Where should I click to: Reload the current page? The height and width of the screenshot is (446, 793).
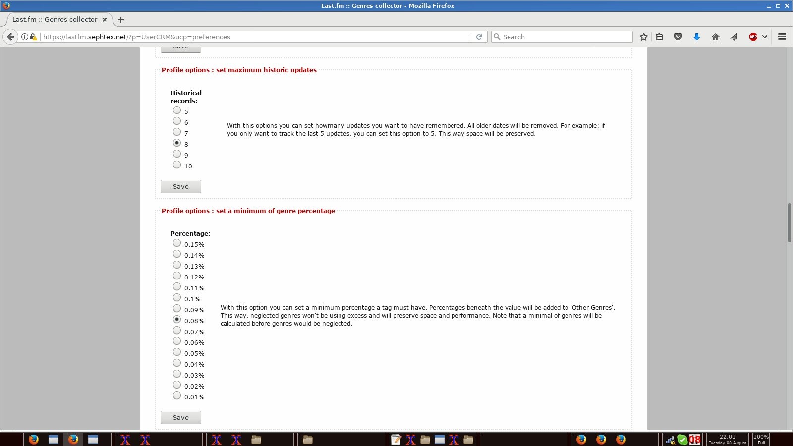[x=479, y=37]
